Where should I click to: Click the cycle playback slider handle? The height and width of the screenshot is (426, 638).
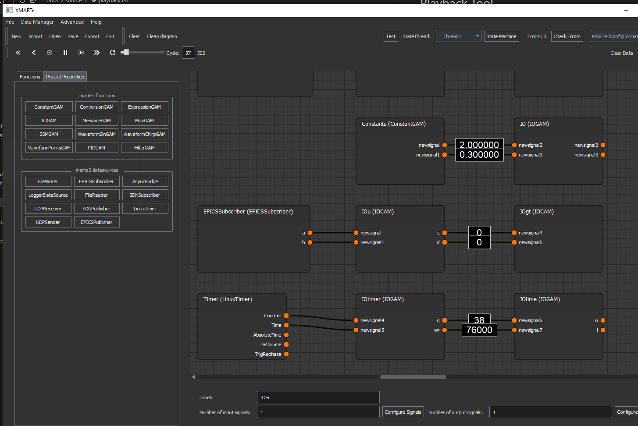click(x=126, y=52)
